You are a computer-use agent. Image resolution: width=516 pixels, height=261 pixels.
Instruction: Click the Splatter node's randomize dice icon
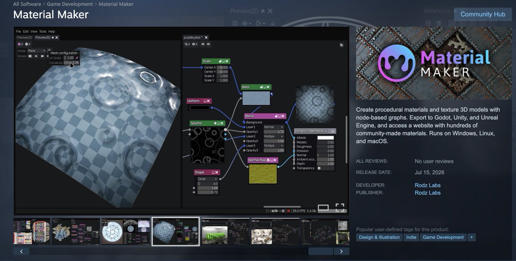click(215, 123)
